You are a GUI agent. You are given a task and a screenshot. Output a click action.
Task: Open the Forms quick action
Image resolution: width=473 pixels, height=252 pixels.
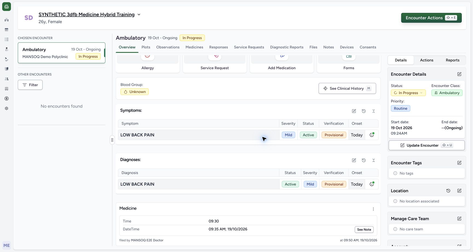[349, 63]
